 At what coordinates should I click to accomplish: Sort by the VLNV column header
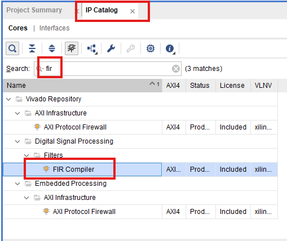(263, 86)
